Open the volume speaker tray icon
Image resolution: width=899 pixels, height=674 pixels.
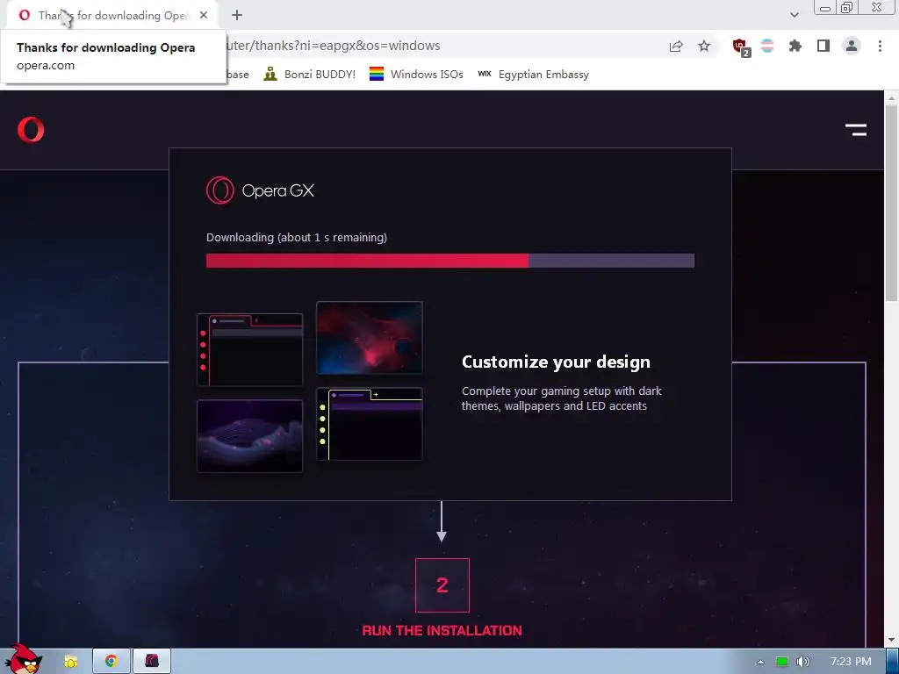803,662
